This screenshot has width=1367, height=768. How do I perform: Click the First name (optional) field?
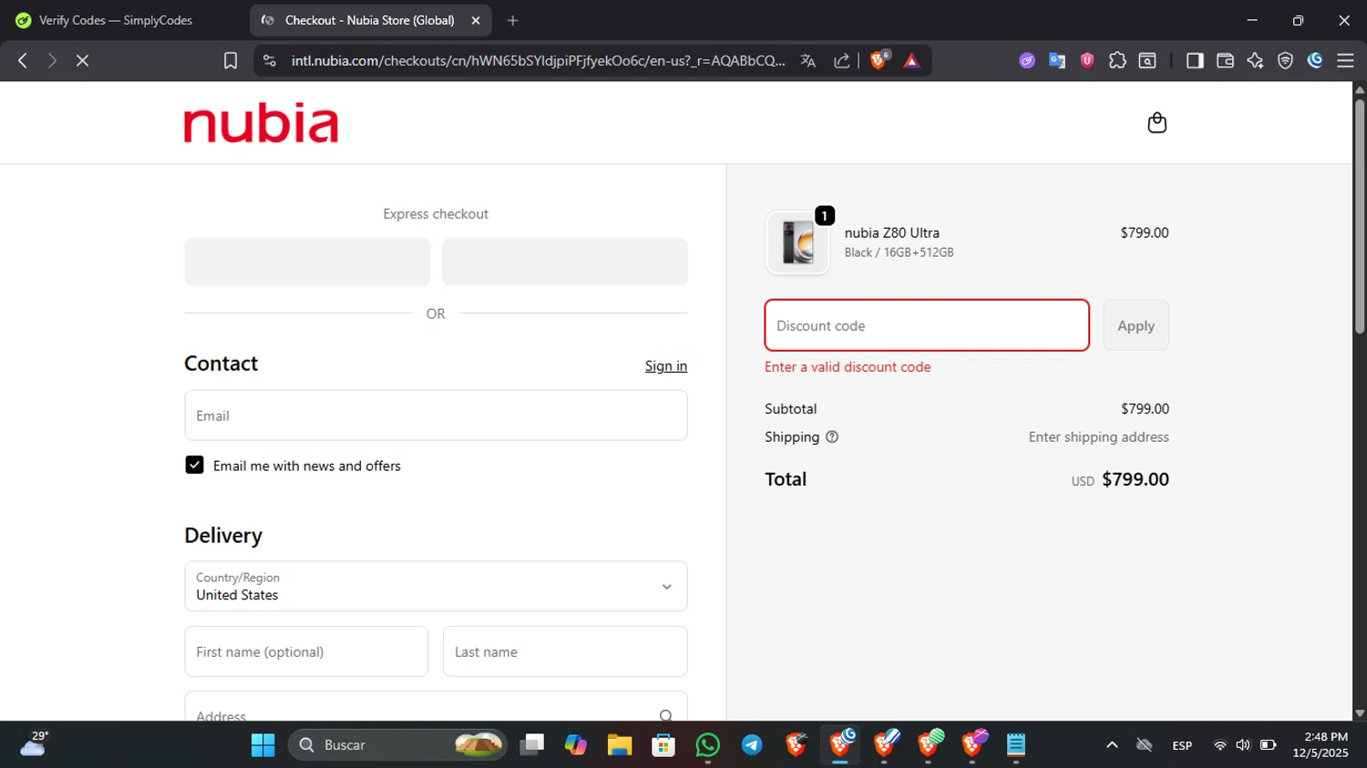point(306,651)
